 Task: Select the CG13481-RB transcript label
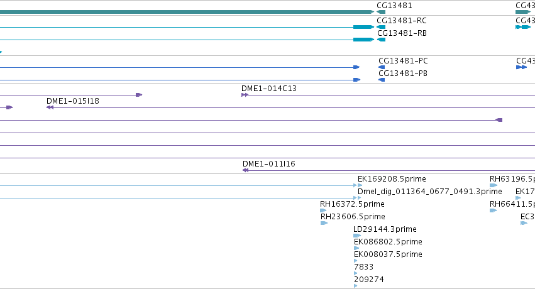tap(402, 33)
